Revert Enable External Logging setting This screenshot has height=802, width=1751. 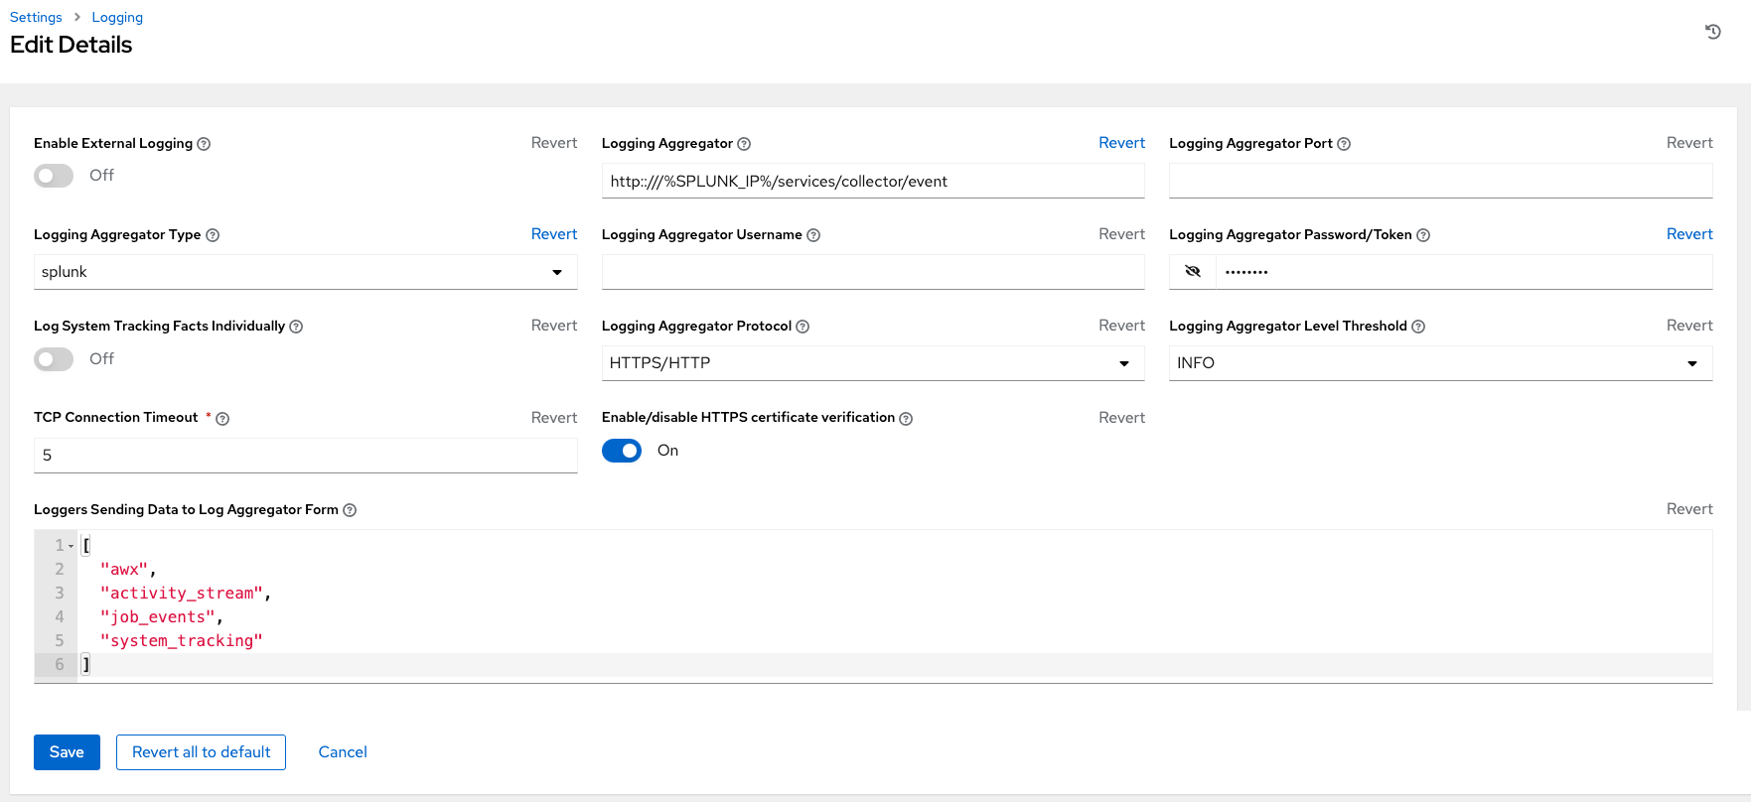(554, 143)
